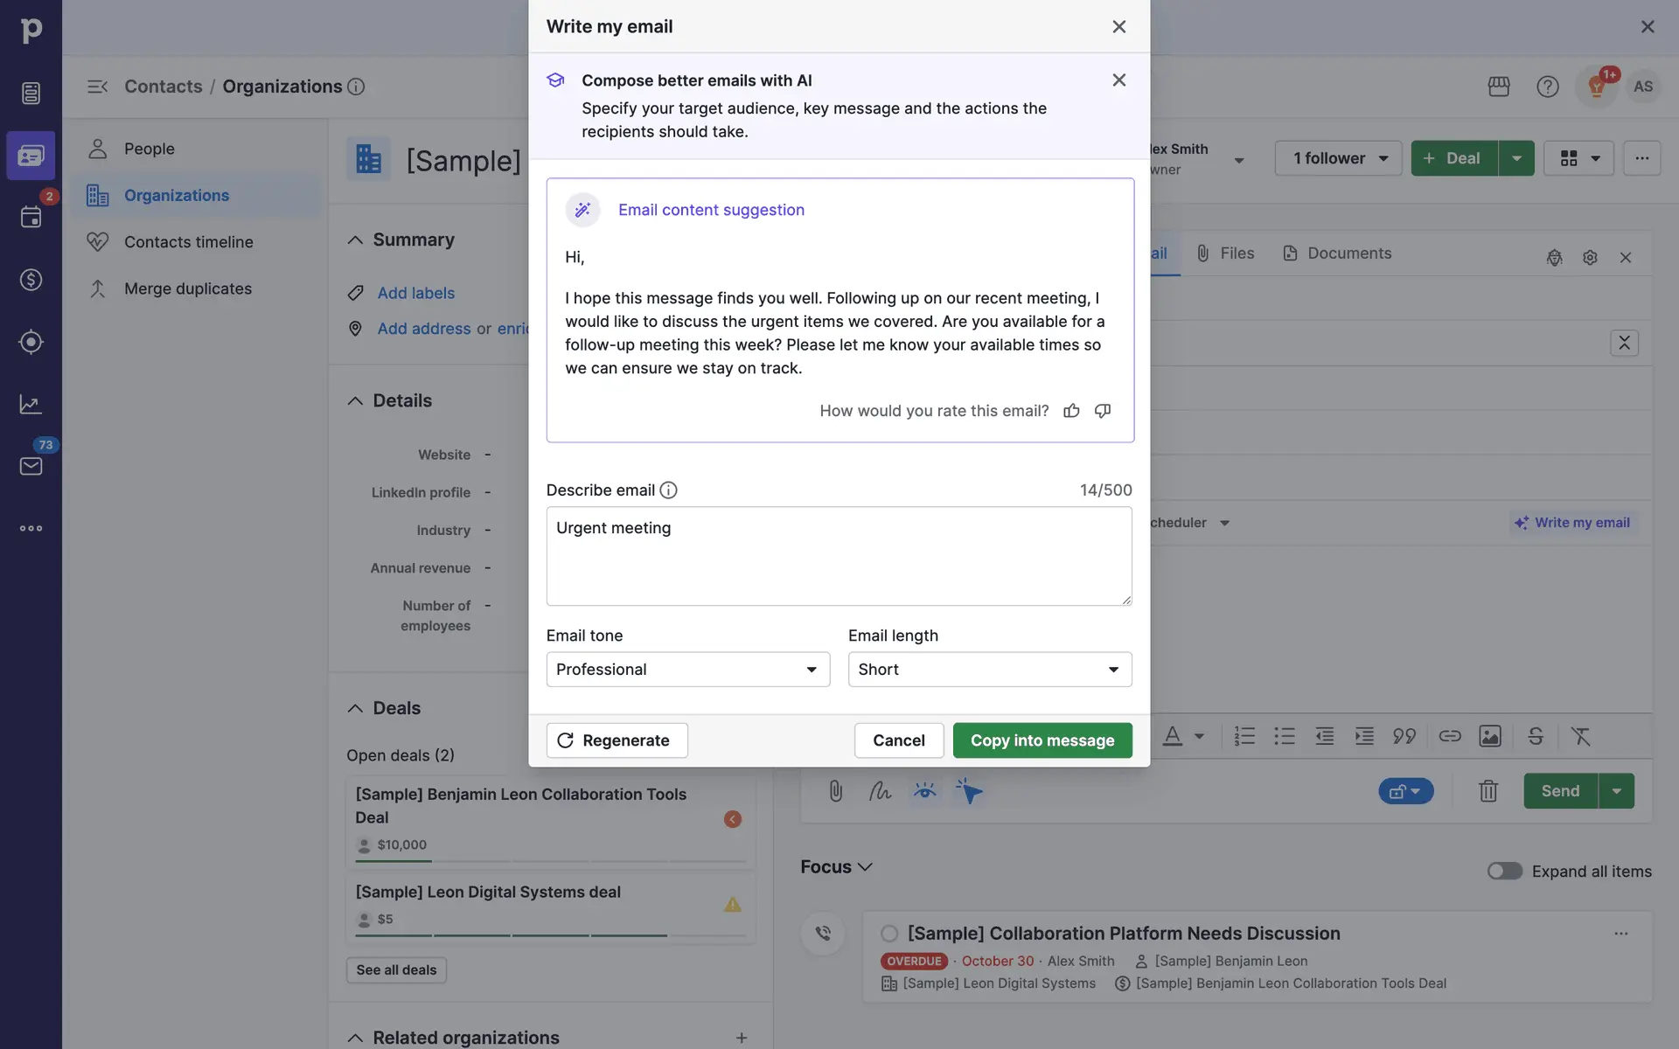Click Copy into message button
This screenshot has width=1679, height=1049.
coord(1042,740)
